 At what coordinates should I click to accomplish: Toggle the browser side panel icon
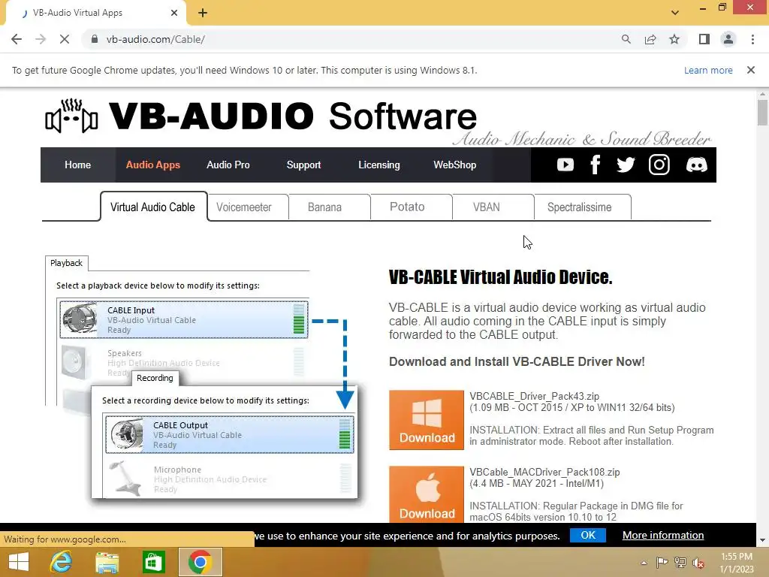(704, 39)
